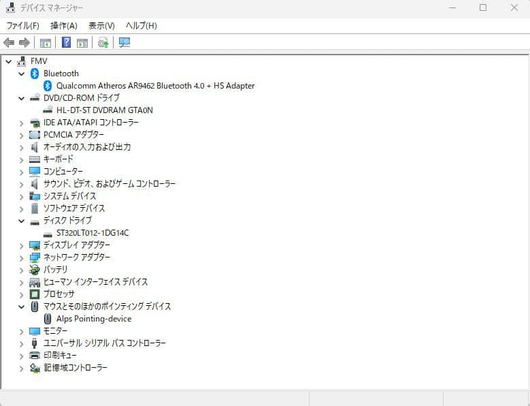Click the ネットワーク アダプター icon

point(35,257)
